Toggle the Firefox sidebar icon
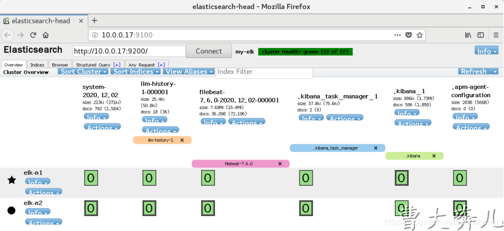The height and width of the screenshot is (231, 504). 481,35
